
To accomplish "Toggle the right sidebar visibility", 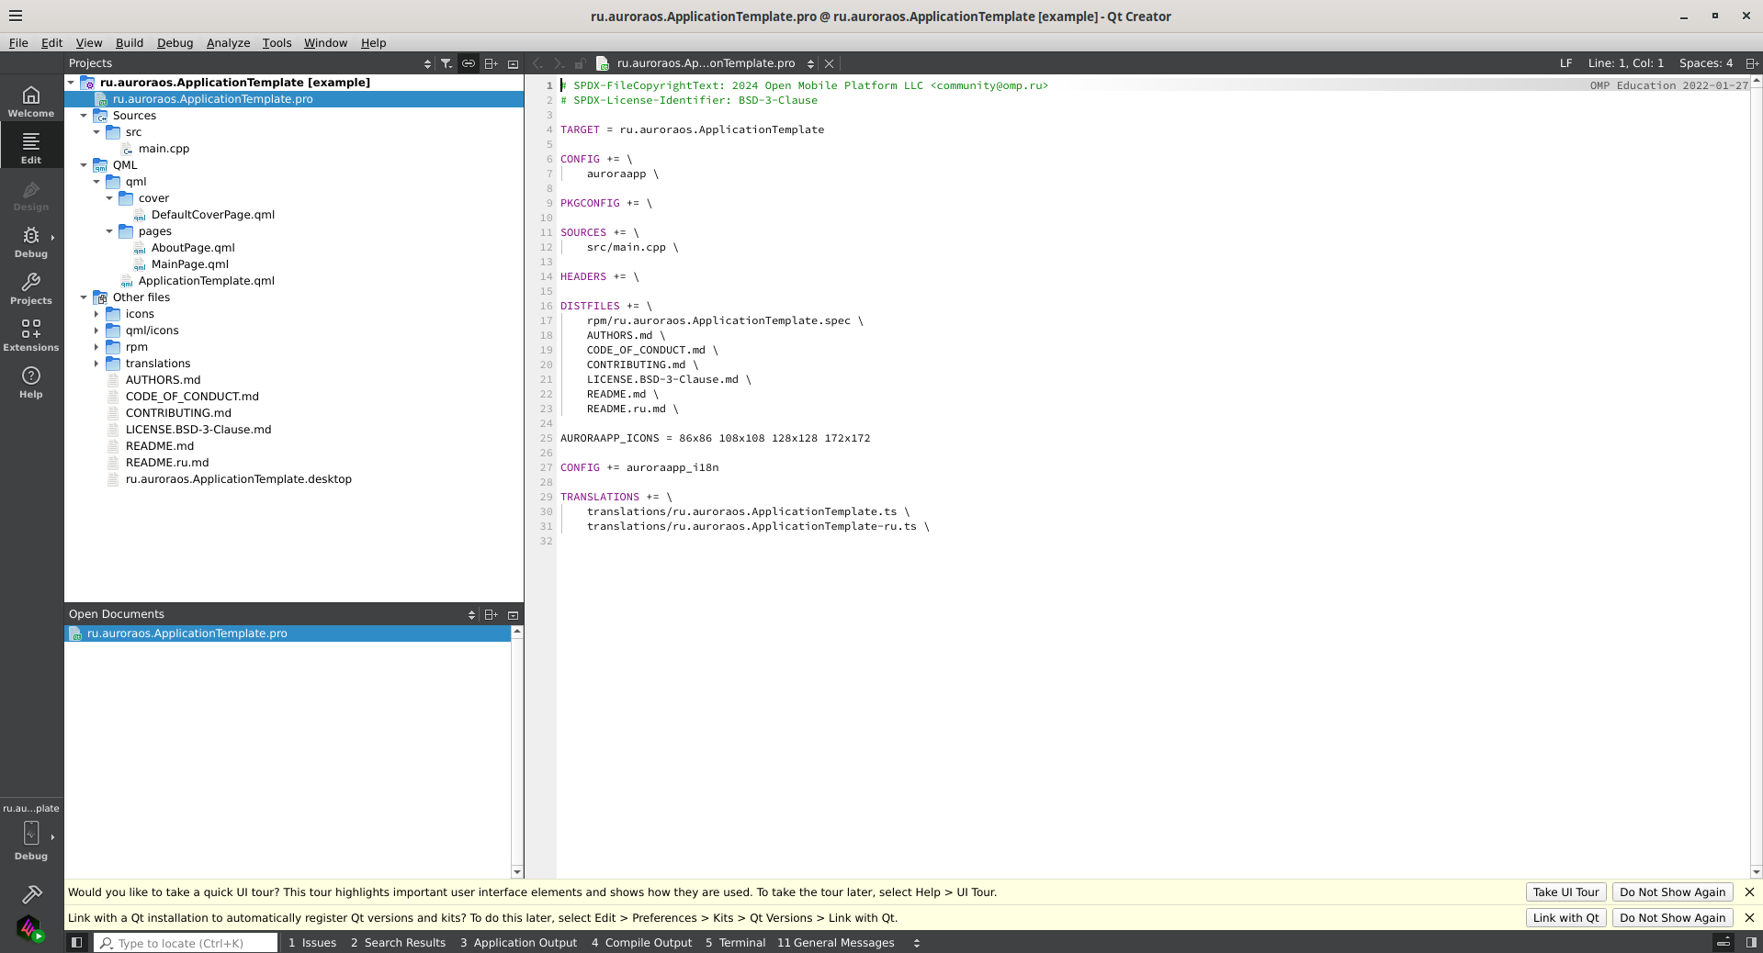I will (x=1751, y=942).
